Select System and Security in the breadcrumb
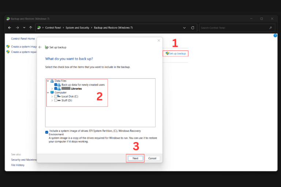The width and height of the screenshot is (281, 187). pyautogui.click(x=78, y=28)
